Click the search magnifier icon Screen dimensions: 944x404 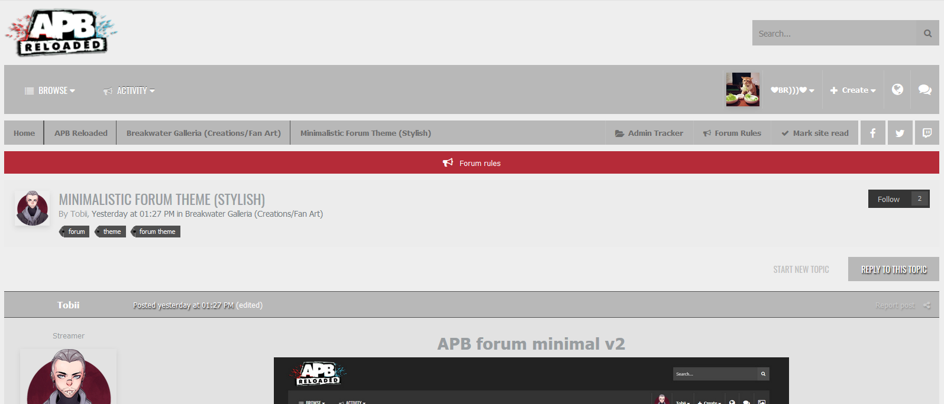point(927,33)
